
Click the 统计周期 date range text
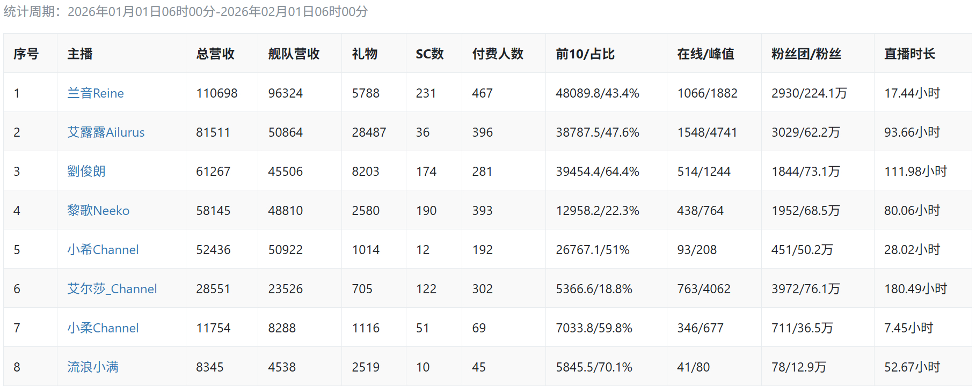point(217,12)
